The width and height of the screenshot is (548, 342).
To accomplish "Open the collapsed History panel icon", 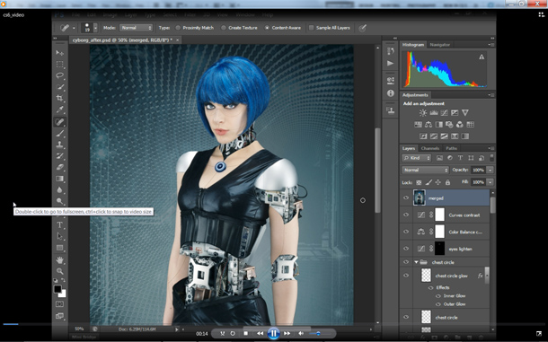I will [x=391, y=51].
